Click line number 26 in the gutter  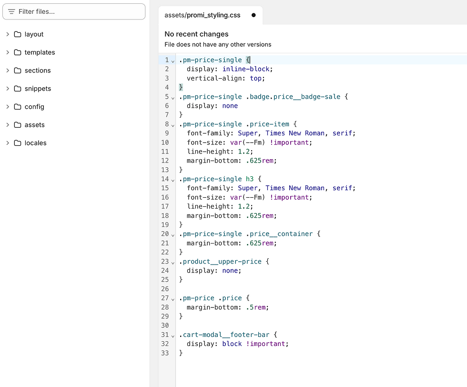pyautogui.click(x=165, y=289)
